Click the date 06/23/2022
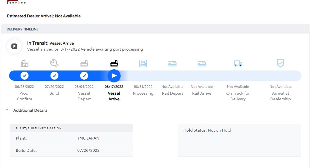The image size is (323, 168). click(x=24, y=87)
